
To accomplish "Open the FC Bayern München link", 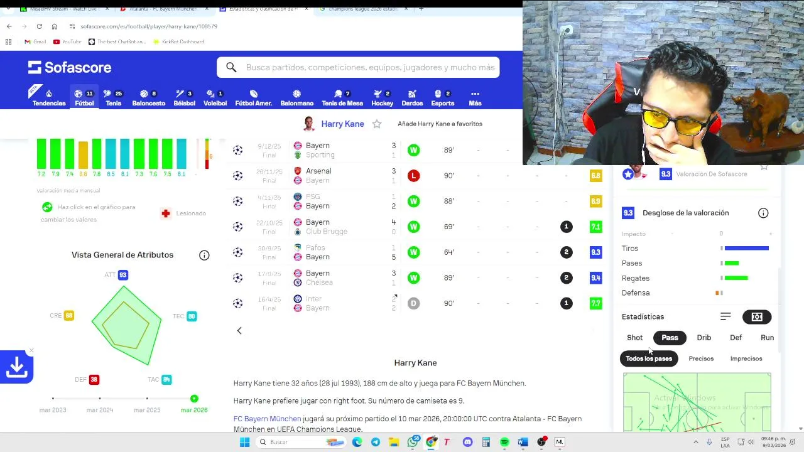I will click(x=267, y=419).
